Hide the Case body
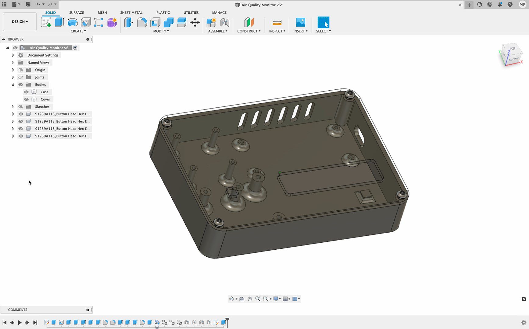 click(26, 92)
